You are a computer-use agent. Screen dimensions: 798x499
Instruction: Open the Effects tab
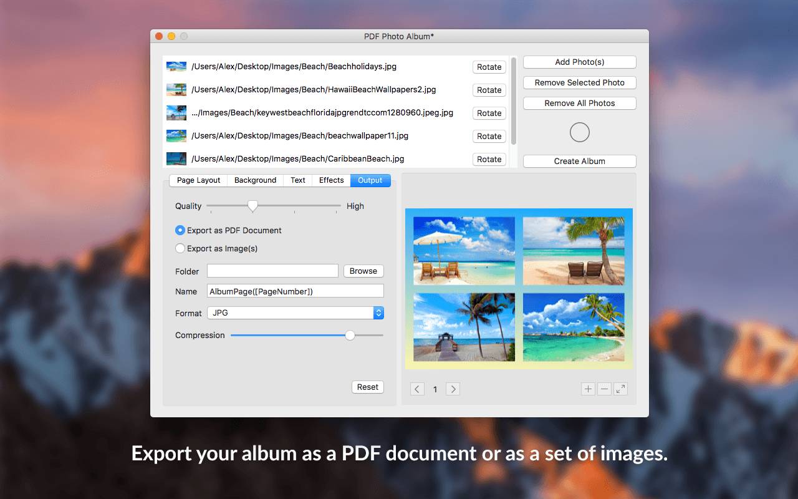pos(331,180)
